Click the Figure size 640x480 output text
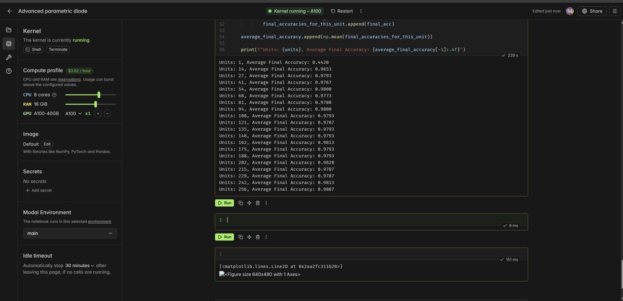The height and width of the screenshot is (301, 623). [x=263, y=274]
